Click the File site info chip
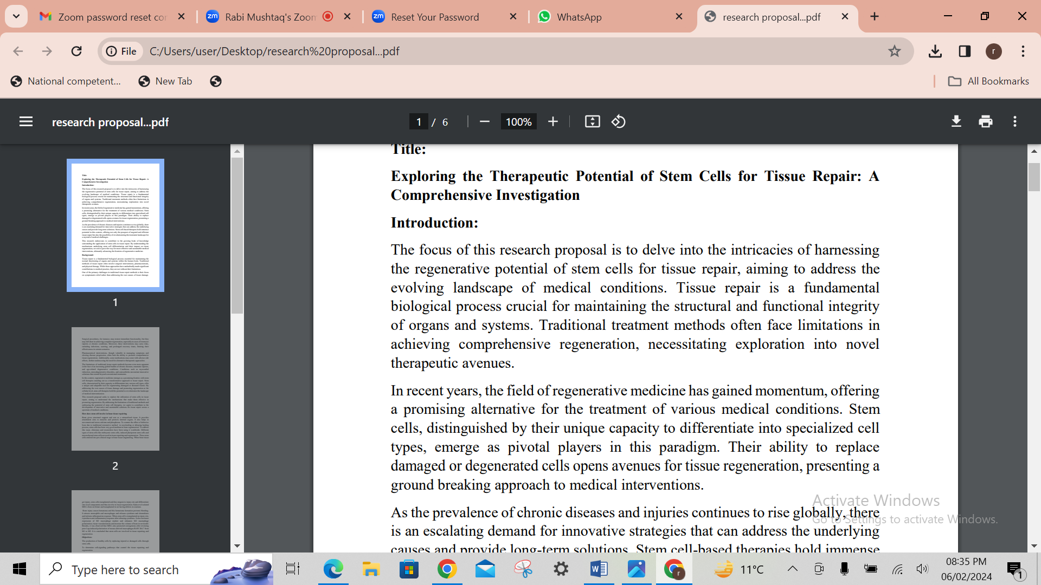Image resolution: width=1041 pixels, height=585 pixels. tap(121, 51)
